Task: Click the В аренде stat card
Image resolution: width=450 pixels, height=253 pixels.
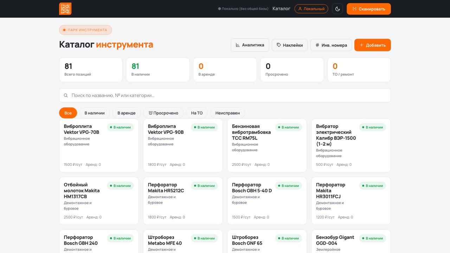Action: tap(225, 70)
